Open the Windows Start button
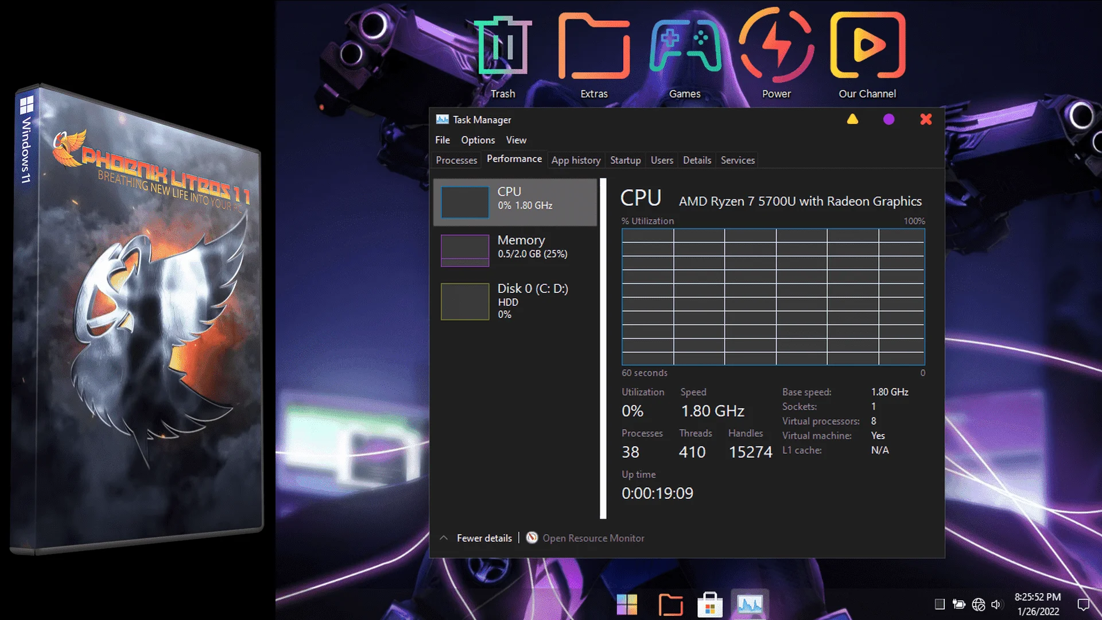 [x=627, y=604]
